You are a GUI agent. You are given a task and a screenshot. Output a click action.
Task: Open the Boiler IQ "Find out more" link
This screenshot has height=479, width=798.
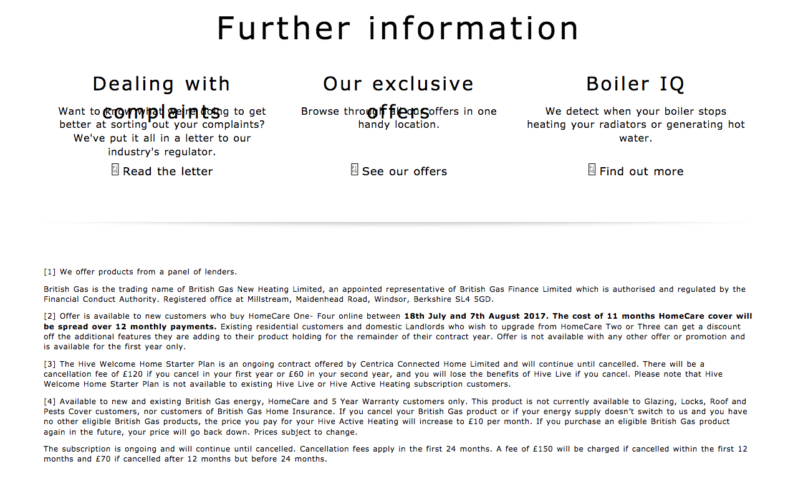(642, 172)
